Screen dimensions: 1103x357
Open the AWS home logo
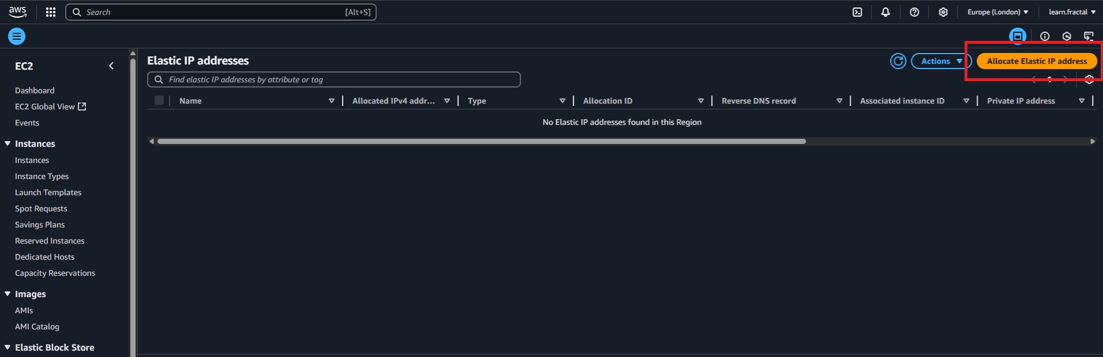pos(17,12)
